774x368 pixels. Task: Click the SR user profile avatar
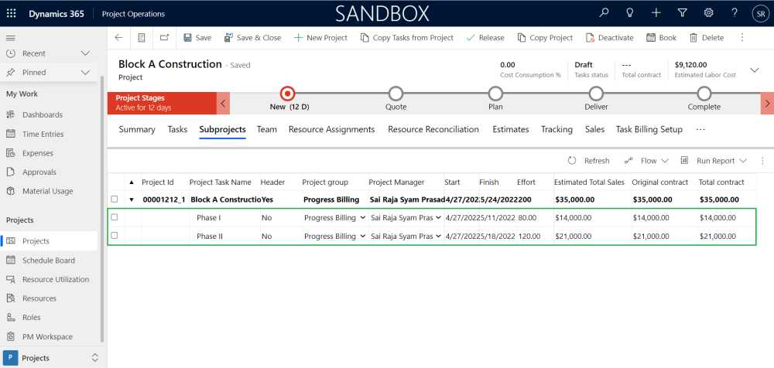click(x=760, y=14)
